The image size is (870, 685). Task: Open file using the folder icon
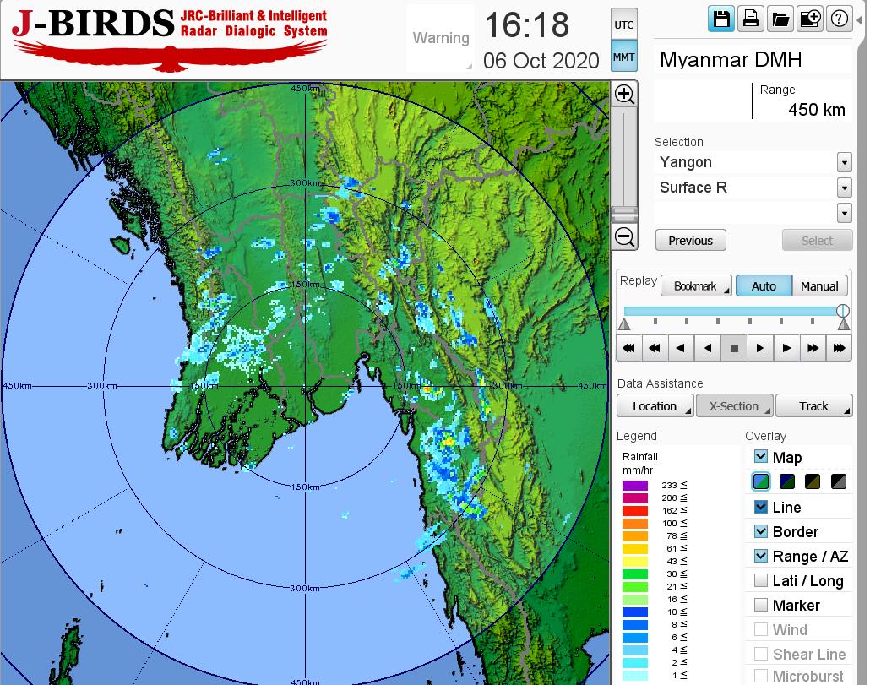pyautogui.click(x=780, y=19)
